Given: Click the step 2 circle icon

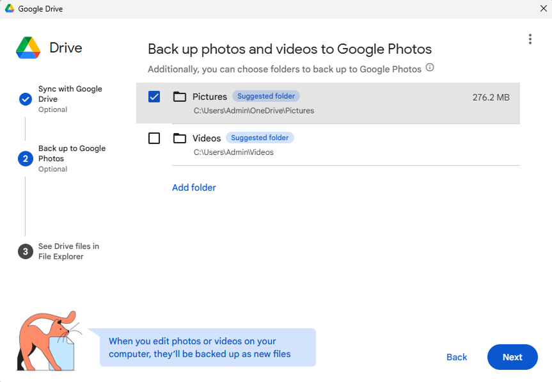Looking at the screenshot, I should [26, 159].
